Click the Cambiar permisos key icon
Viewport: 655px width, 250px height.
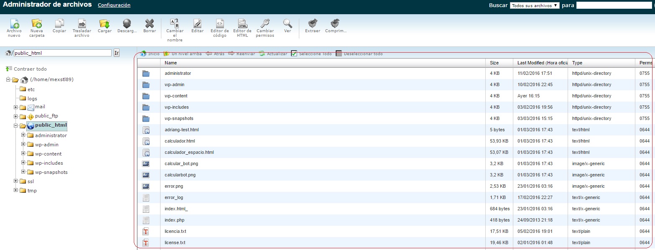pos(265,23)
